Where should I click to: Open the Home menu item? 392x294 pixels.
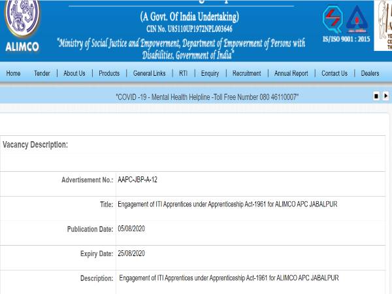click(13, 73)
